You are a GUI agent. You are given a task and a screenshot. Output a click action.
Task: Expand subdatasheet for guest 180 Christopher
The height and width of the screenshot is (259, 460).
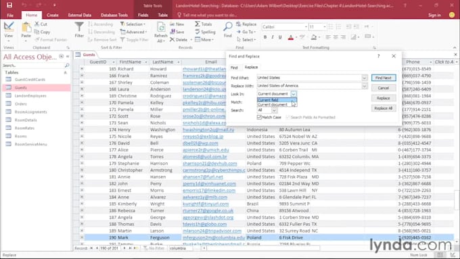pos(82,170)
